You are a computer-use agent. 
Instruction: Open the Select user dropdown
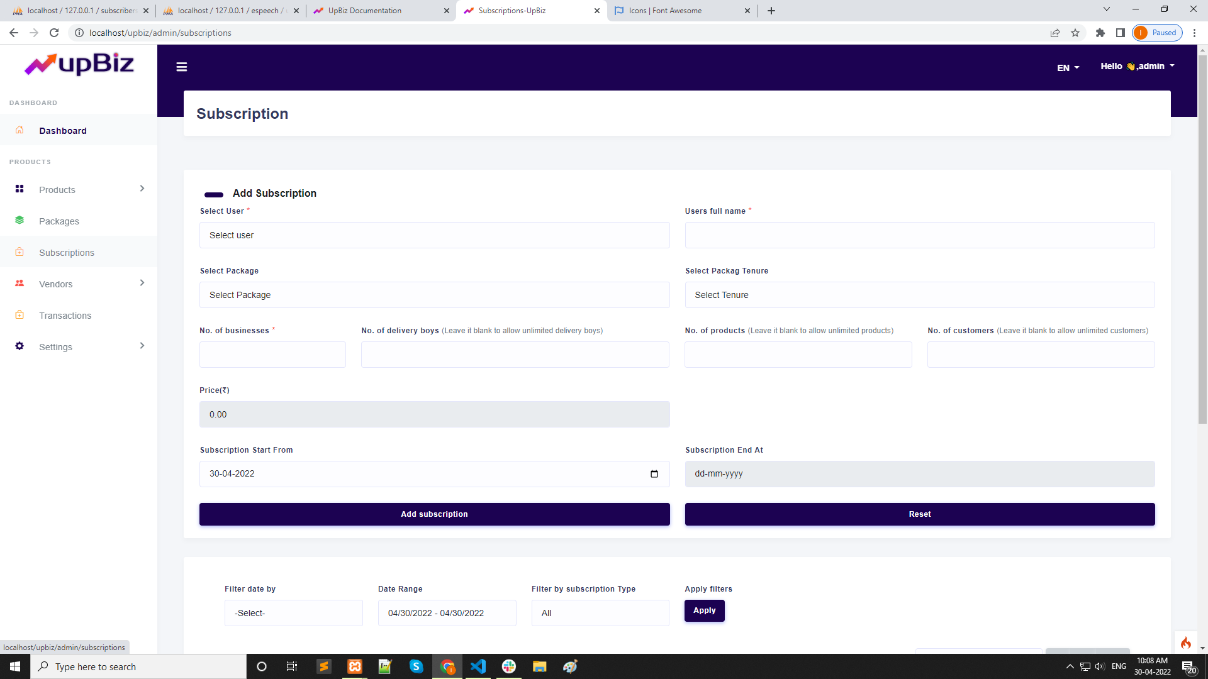point(434,235)
